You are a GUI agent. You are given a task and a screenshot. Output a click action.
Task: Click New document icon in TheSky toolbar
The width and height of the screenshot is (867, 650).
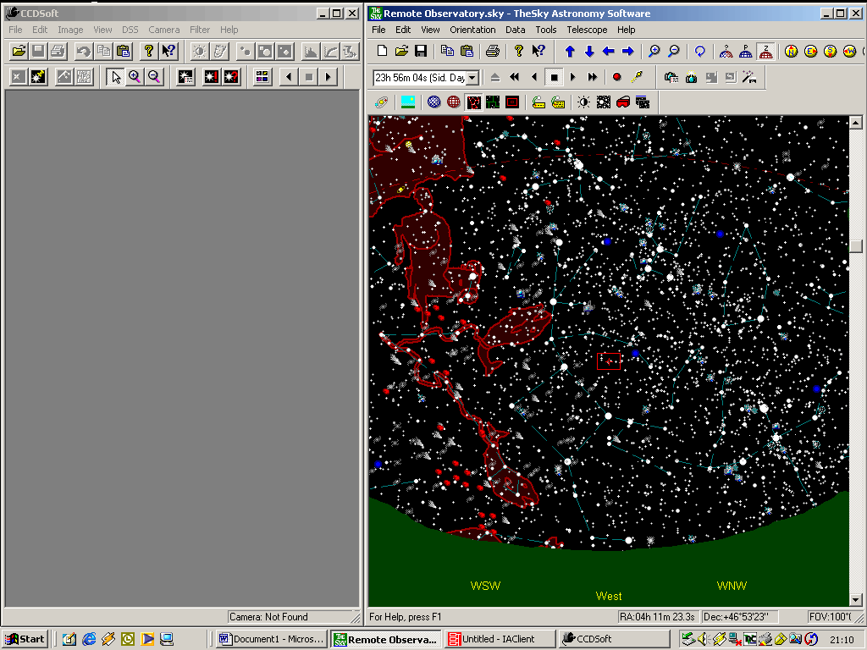382,52
